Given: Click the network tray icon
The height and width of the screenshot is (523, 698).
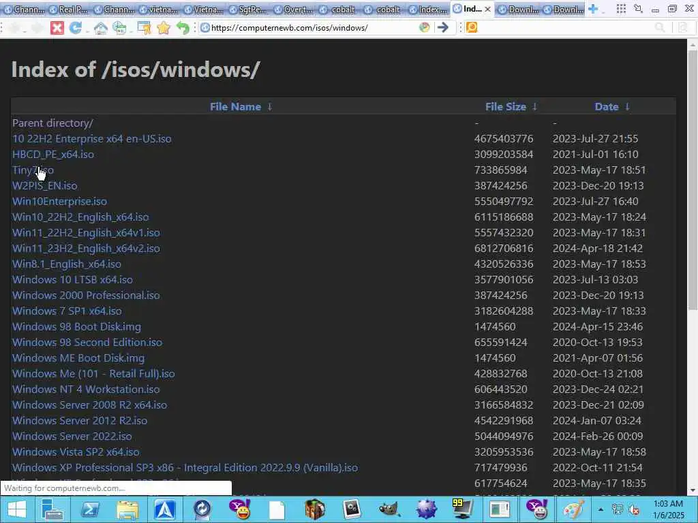Looking at the screenshot, I should [618, 509].
